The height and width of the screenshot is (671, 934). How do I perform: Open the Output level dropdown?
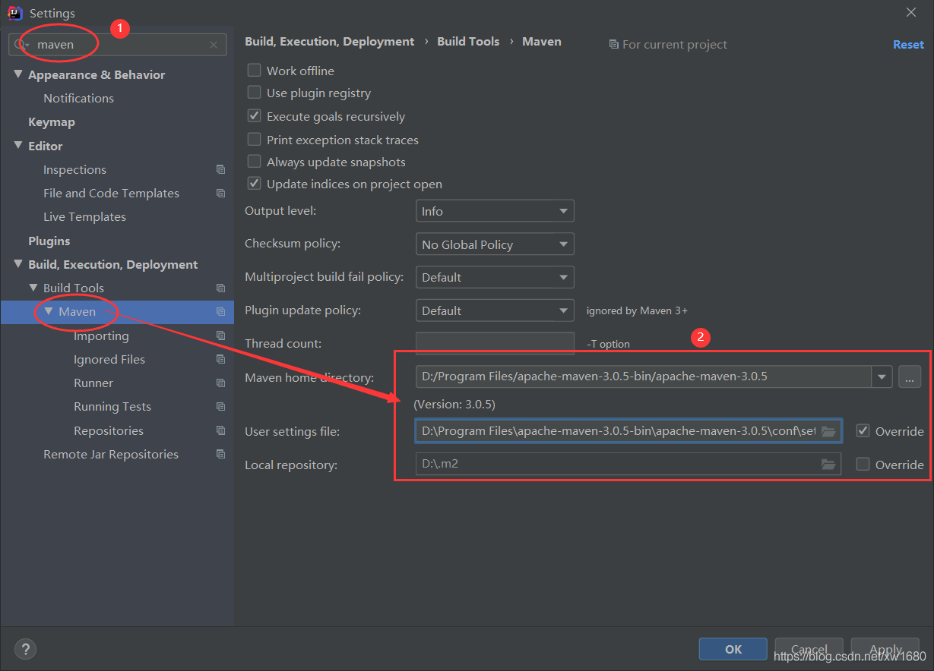click(x=495, y=211)
